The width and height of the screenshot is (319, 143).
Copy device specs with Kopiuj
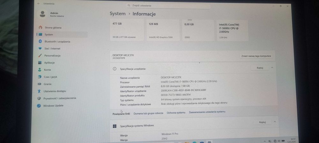260,68
